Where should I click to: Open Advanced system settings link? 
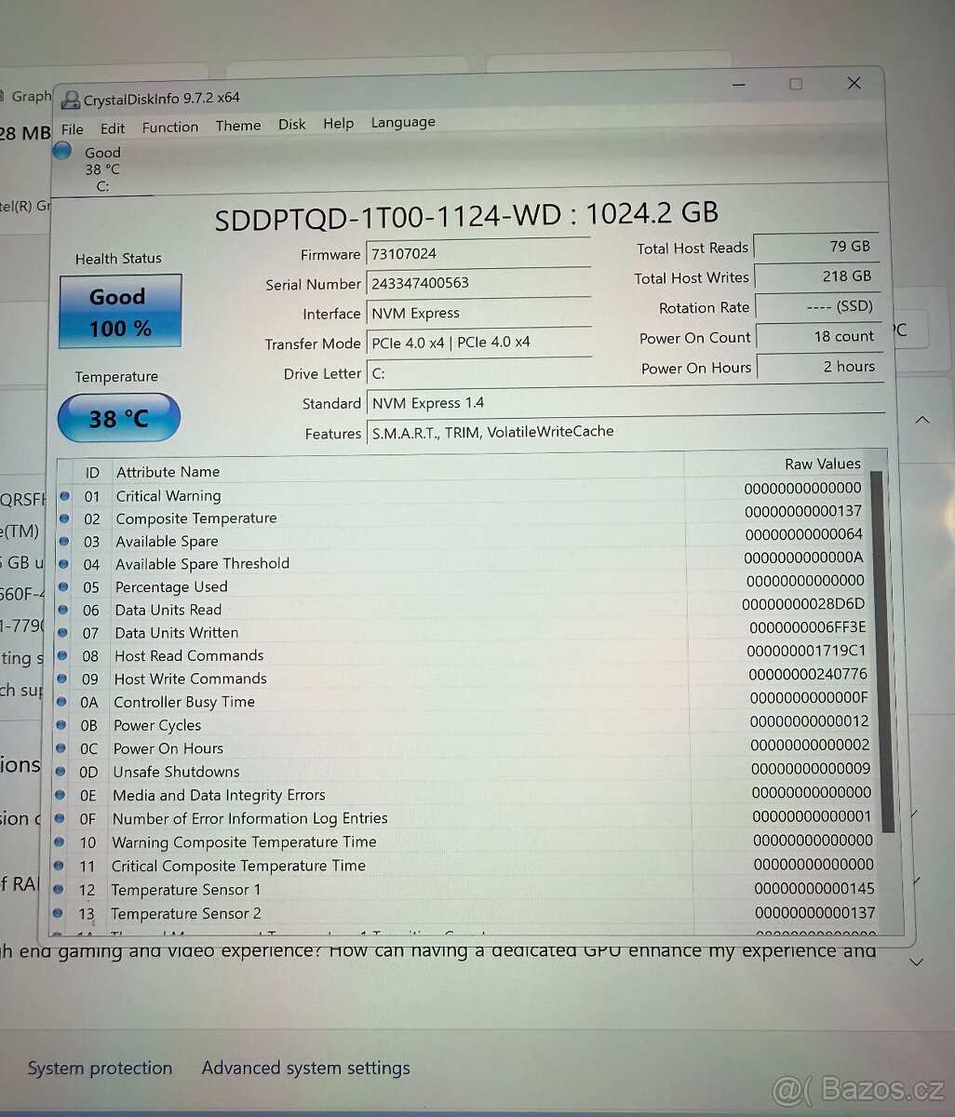pyautogui.click(x=305, y=1068)
